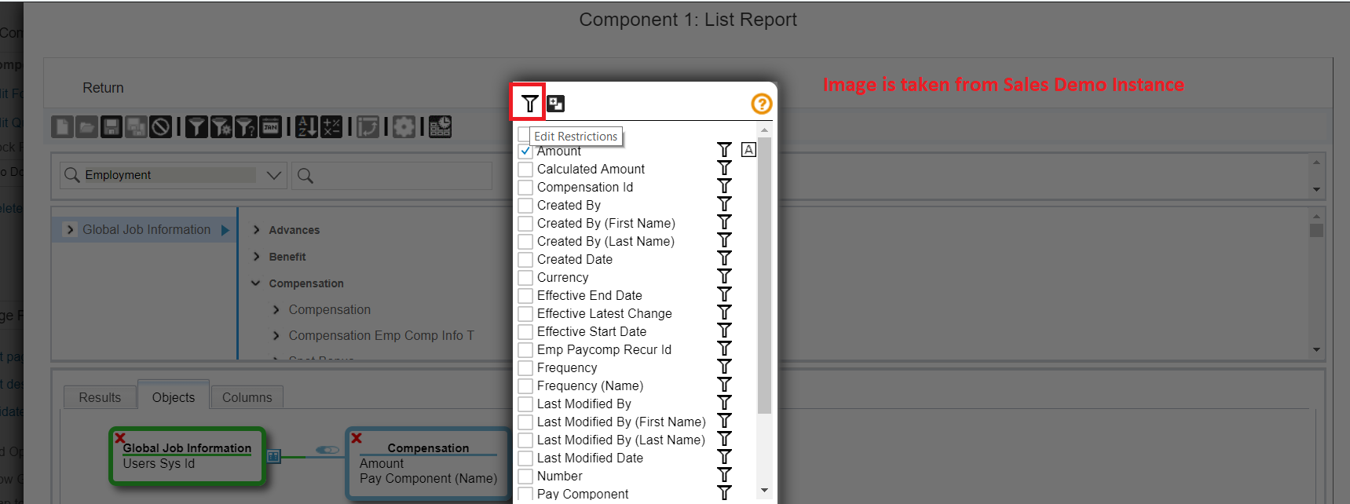Remove Global Job Information object via red X
The height and width of the screenshot is (504, 1350).
point(120,438)
